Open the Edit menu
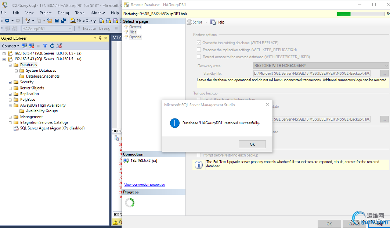 [16, 13]
